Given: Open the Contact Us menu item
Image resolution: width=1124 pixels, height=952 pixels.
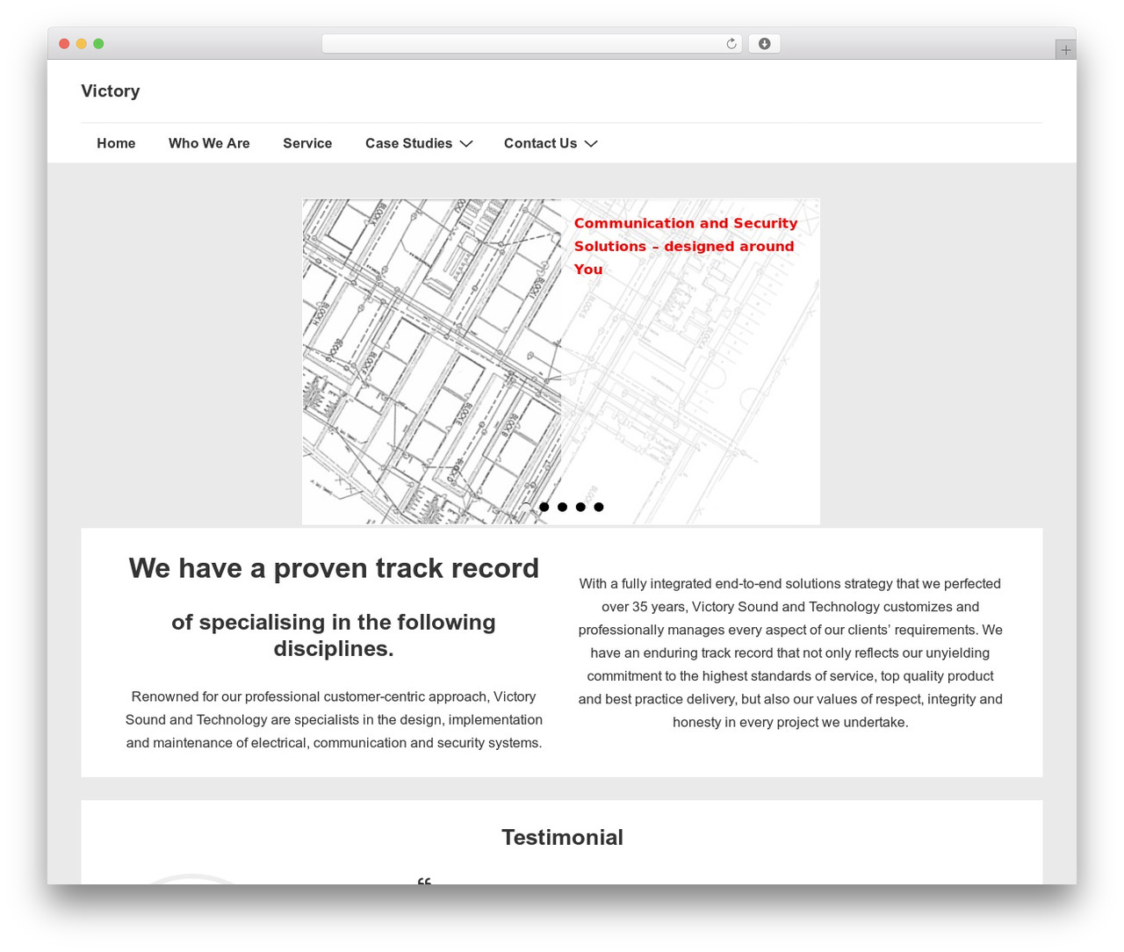Looking at the screenshot, I should [x=540, y=143].
